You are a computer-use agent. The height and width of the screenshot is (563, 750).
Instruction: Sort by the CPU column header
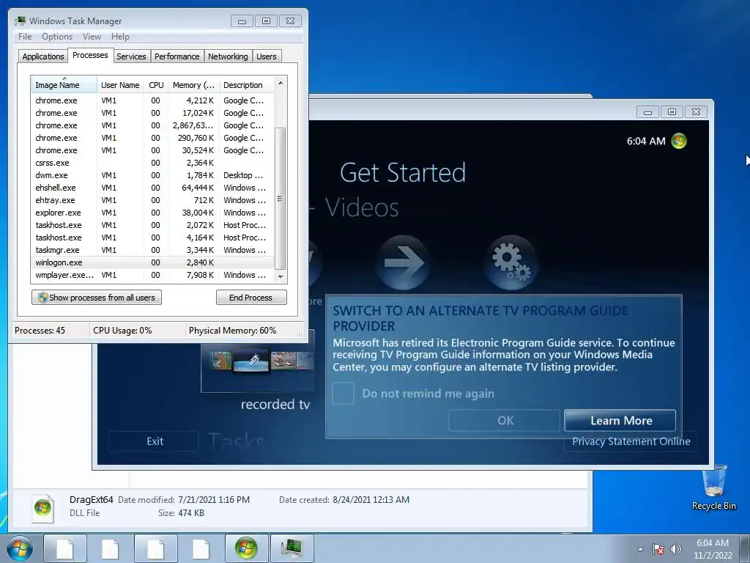click(x=157, y=85)
